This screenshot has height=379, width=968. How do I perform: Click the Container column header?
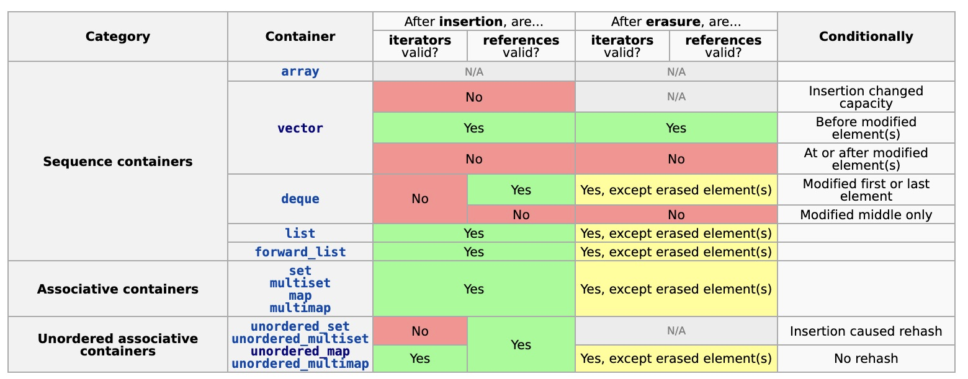[300, 37]
